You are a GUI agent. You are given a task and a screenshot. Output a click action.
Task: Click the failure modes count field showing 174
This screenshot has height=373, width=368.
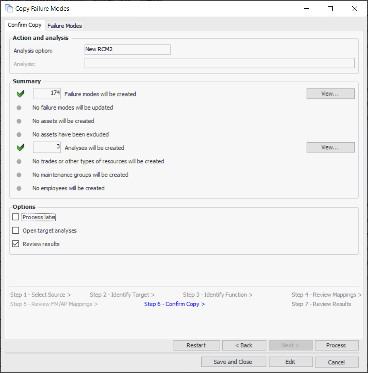tap(47, 94)
